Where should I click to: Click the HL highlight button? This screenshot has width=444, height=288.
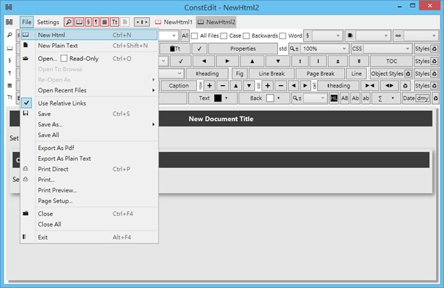click(334, 98)
